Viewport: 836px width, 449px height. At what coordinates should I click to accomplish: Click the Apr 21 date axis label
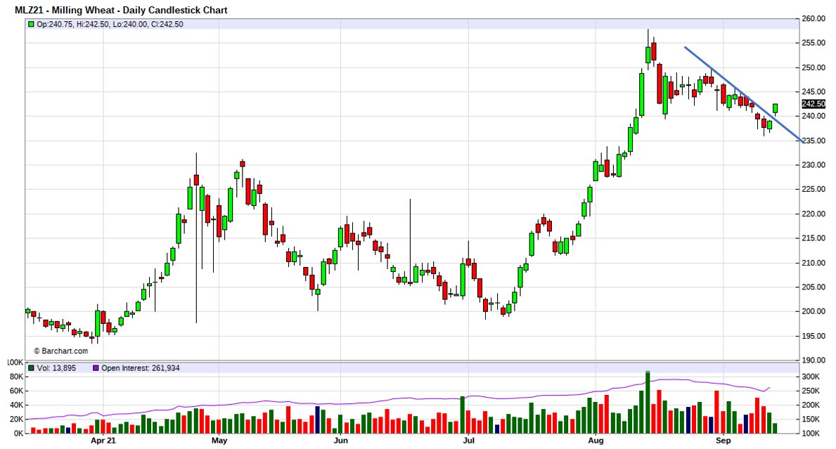click(x=103, y=441)
